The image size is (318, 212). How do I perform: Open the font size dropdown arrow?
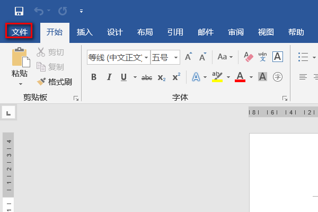point(176,57)
